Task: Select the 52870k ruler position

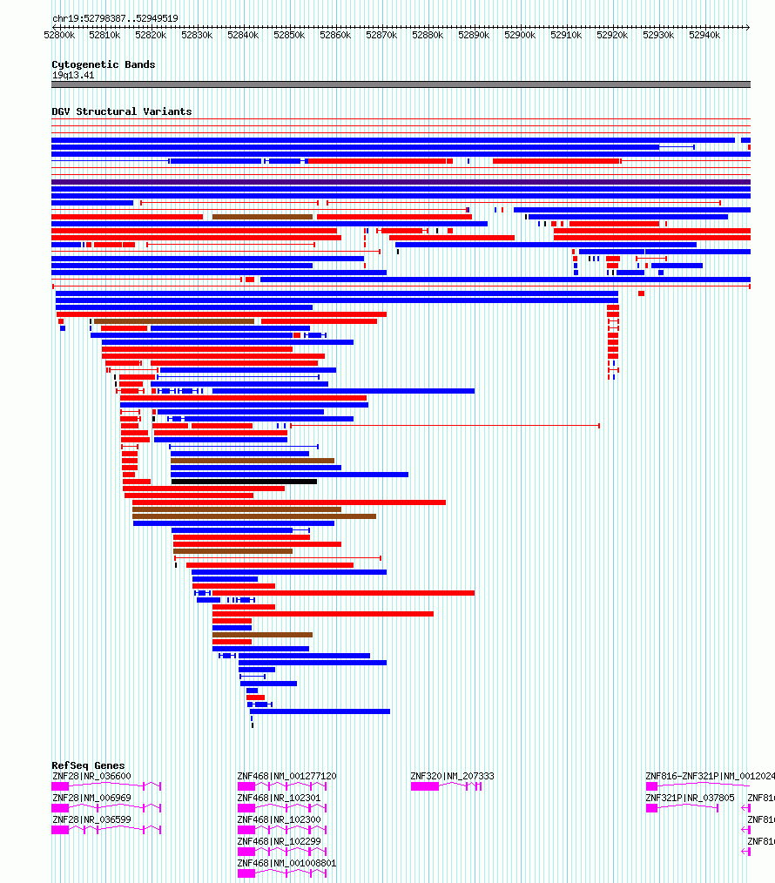Action: coord(382,35)
